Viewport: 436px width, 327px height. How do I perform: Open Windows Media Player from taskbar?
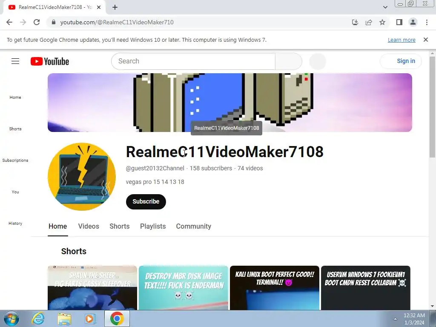point(90,319)
